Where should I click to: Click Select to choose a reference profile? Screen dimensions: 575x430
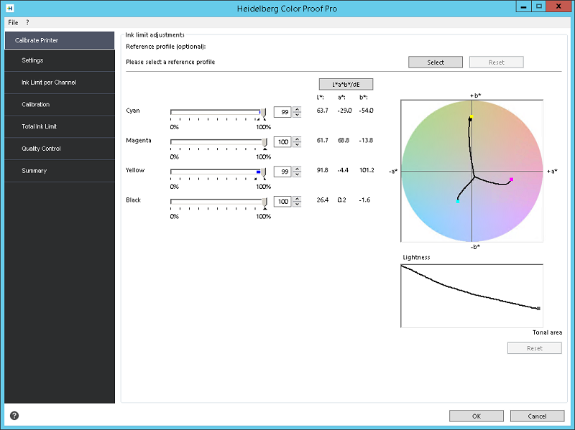pyautogui.click(x=436, y=62)
